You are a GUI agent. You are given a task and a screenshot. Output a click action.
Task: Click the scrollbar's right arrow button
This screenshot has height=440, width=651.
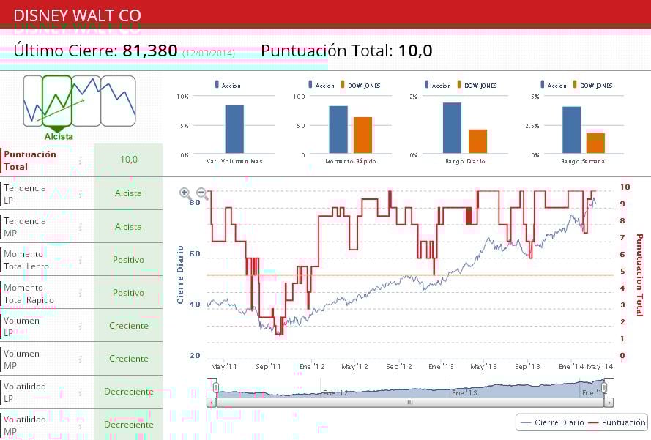[x=609, y=403]
